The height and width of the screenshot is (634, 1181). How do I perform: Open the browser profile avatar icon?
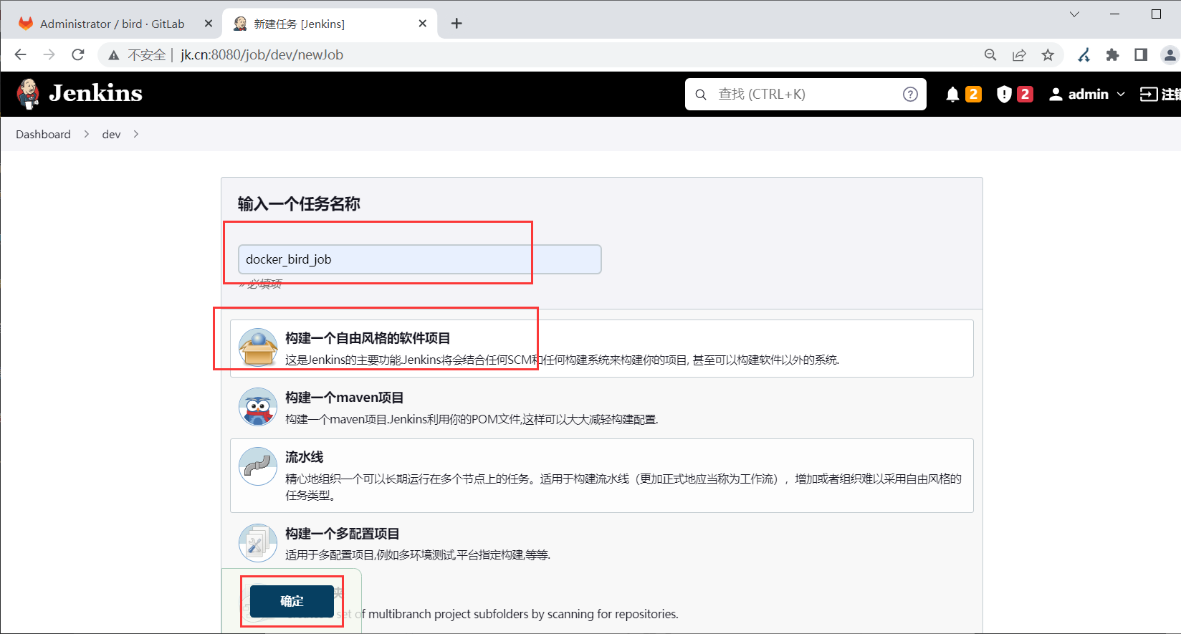coord(1170,55)
